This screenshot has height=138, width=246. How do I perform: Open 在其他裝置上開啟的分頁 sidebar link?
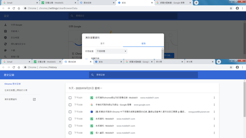coord(16,90)
